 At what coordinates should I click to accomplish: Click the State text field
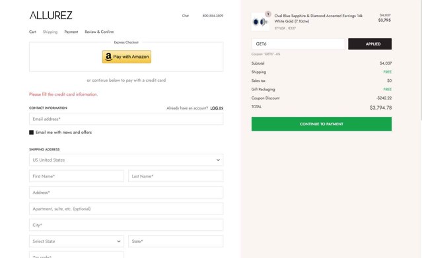(176, 242)
